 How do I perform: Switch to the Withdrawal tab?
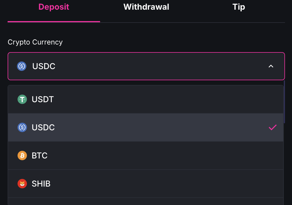click(x=146, y=7)
